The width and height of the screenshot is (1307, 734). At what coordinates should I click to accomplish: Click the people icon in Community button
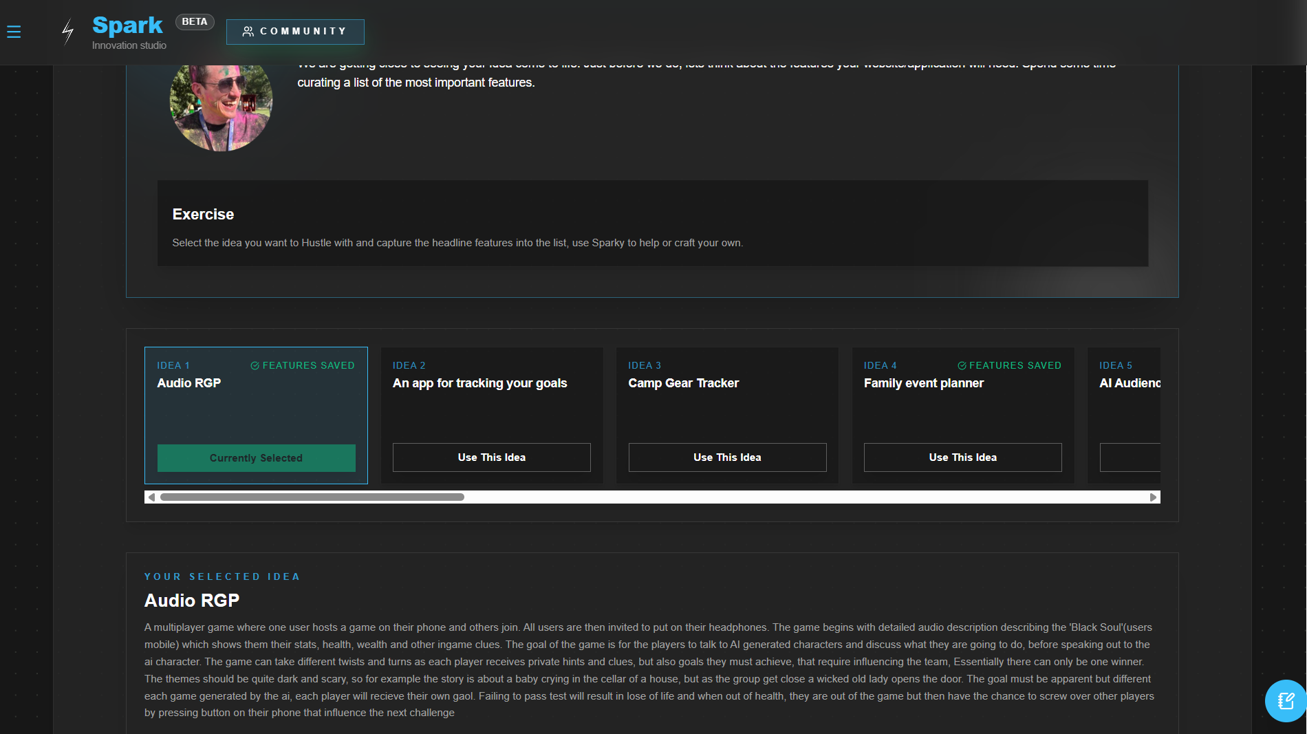[x=248, y=32]
